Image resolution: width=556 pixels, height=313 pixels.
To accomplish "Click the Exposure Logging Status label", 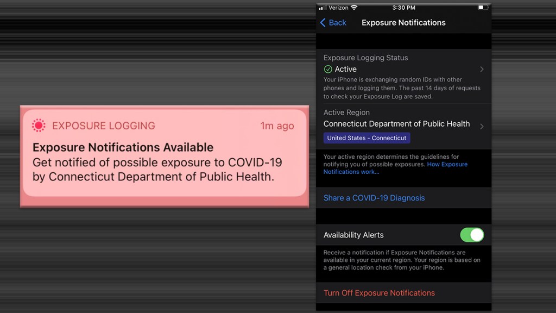I will [x=365, y=58].
